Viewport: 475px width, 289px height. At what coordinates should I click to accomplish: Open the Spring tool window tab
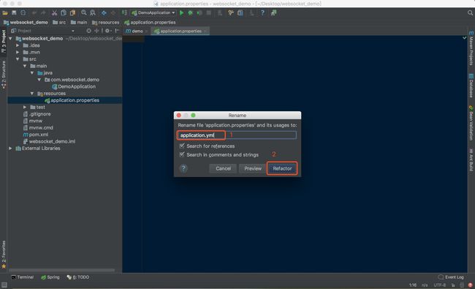[50, 277]
